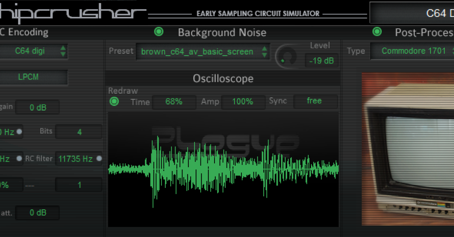
Task: Click the Background Noise heading text
Action: [x=222, y=32]
